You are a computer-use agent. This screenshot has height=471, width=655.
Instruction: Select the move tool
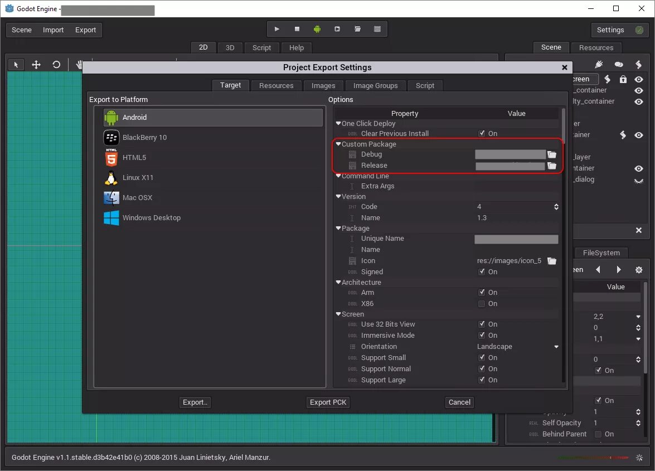click(36, 65)
